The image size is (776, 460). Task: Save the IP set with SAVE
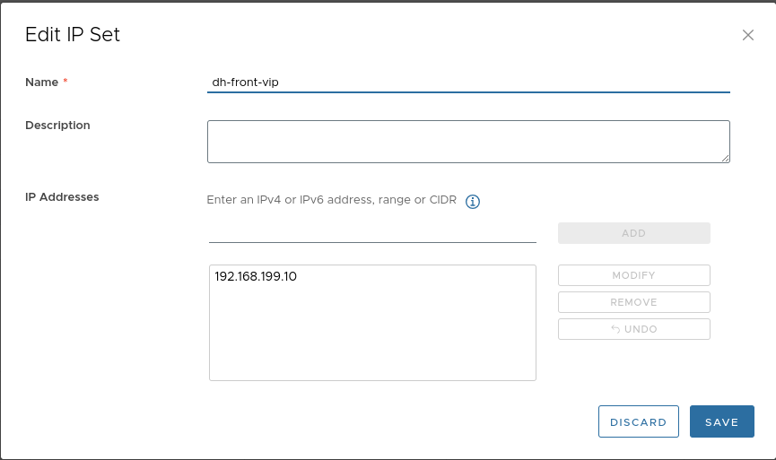(x=721, y=422)
